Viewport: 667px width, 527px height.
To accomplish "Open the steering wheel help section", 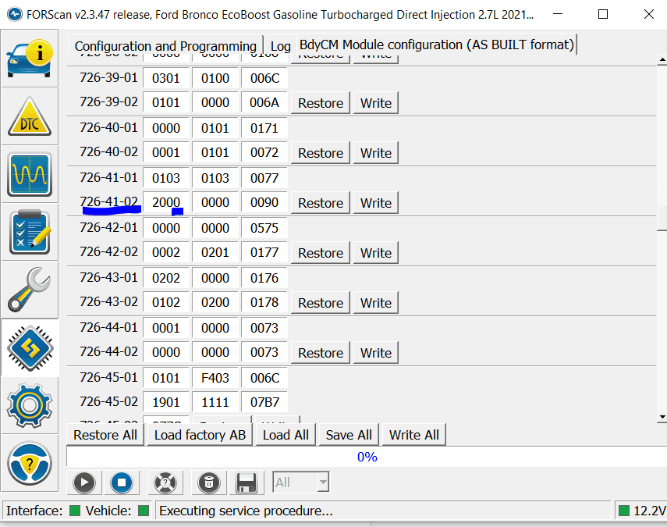I will (x=30, y=463).
